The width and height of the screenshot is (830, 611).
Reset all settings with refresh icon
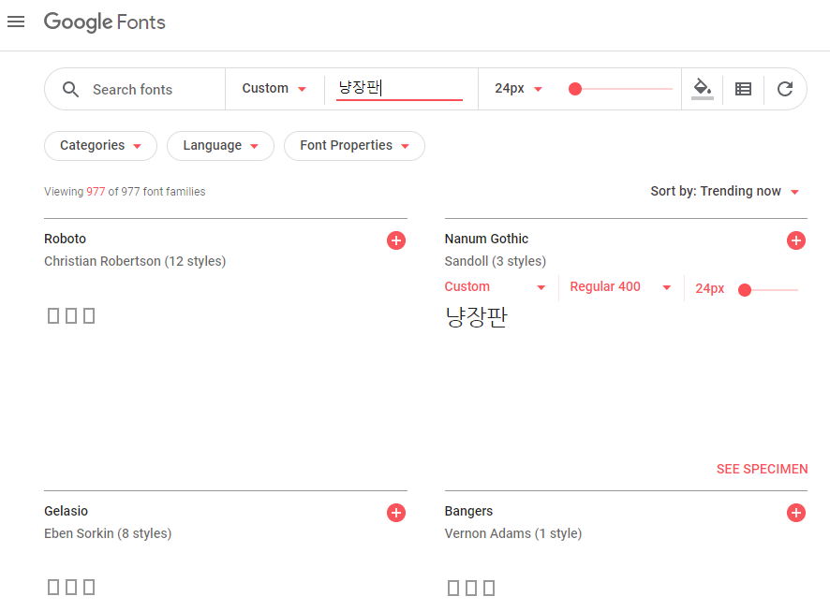(785, 89)
